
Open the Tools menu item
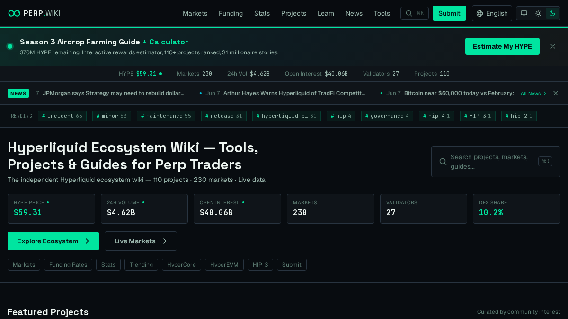(382, 13)
